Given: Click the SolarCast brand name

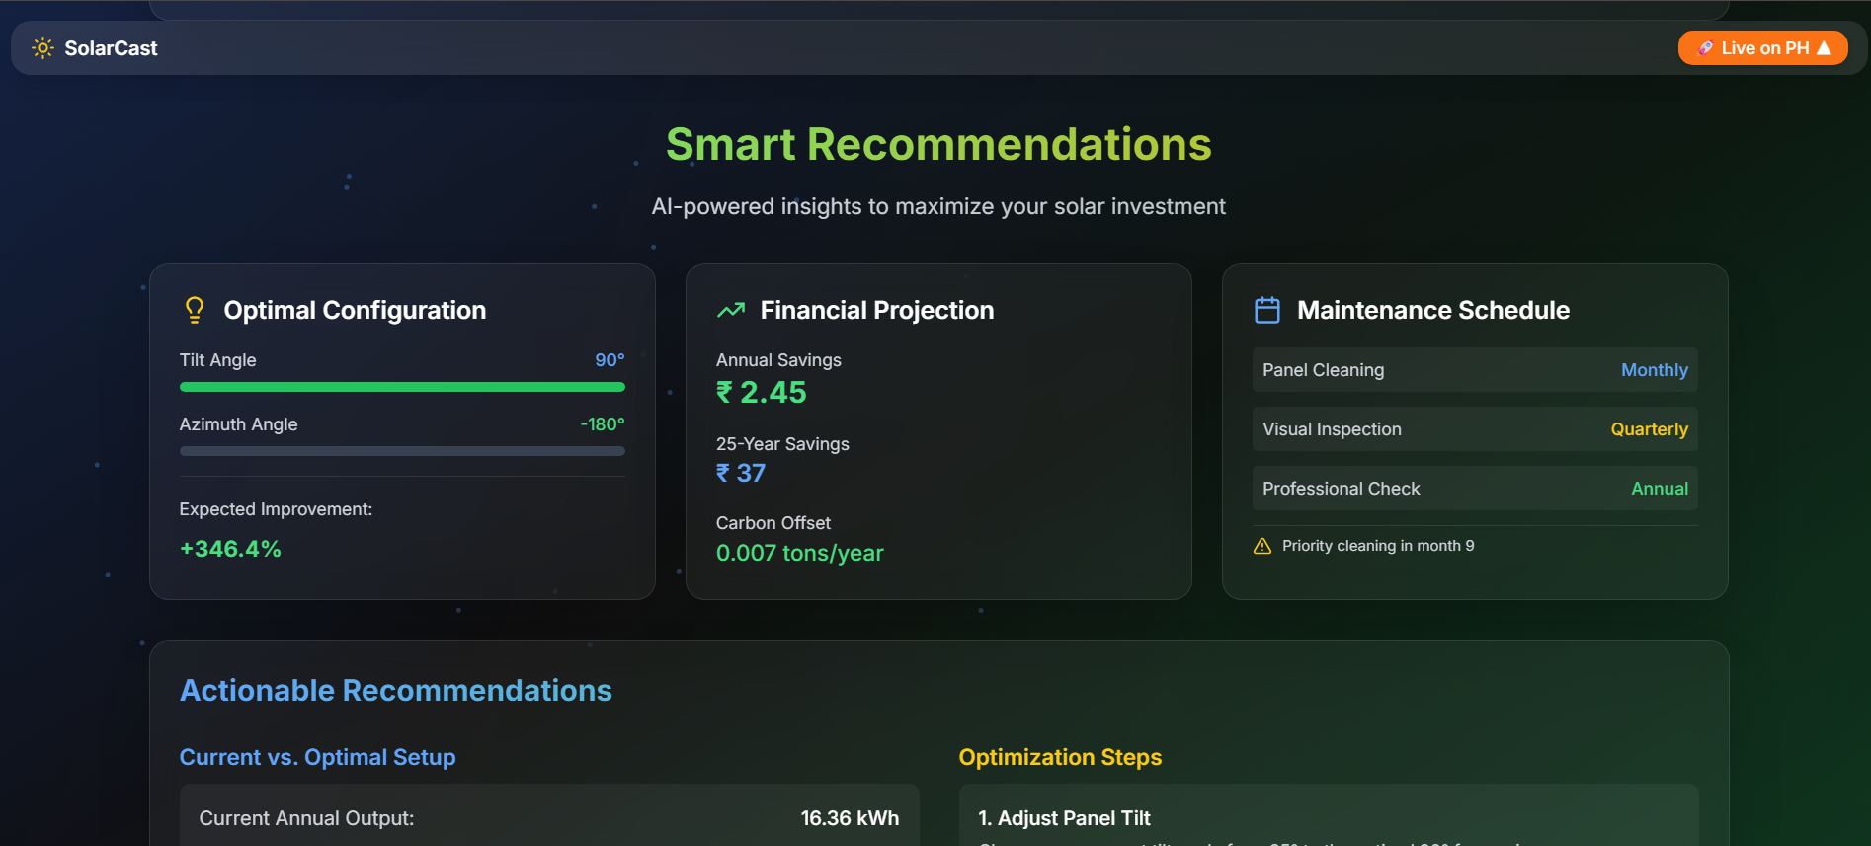Looking at the screenshot, I should (111, 48).
